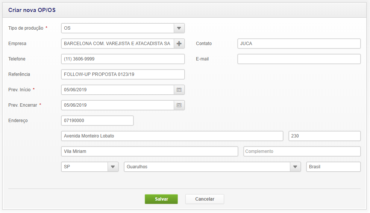Expand the SP state dropdown

coord(113,167)
